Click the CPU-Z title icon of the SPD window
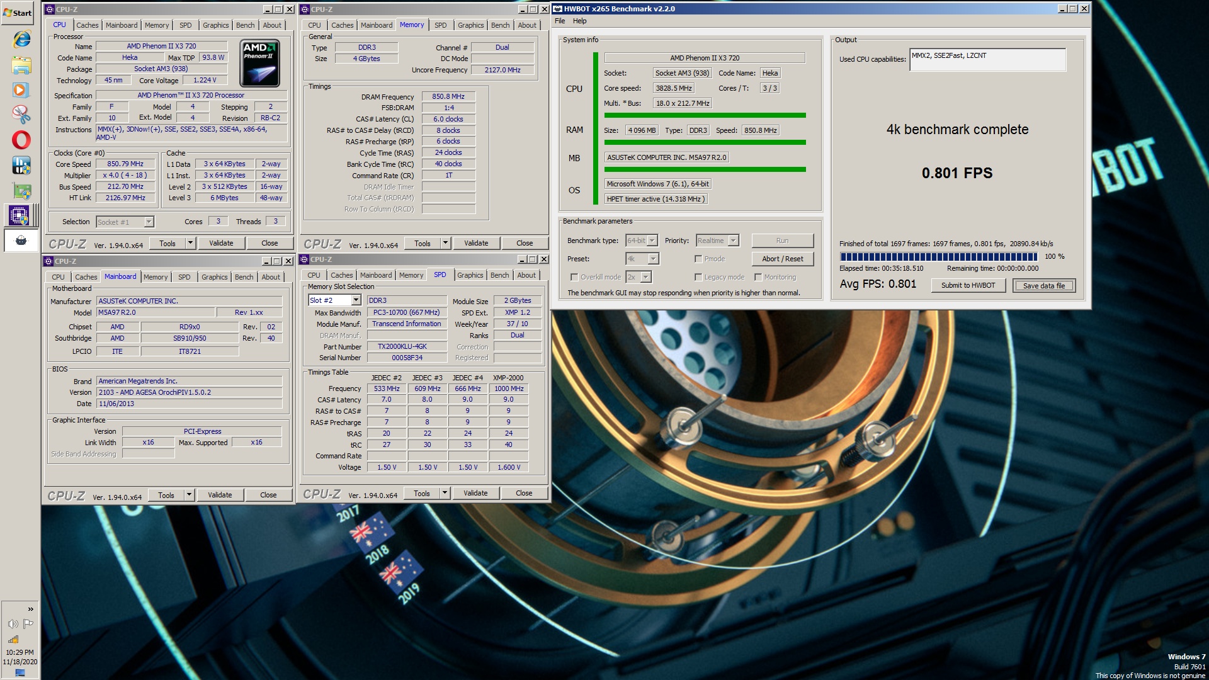1209x680 pixels. (x=304, y=259)
